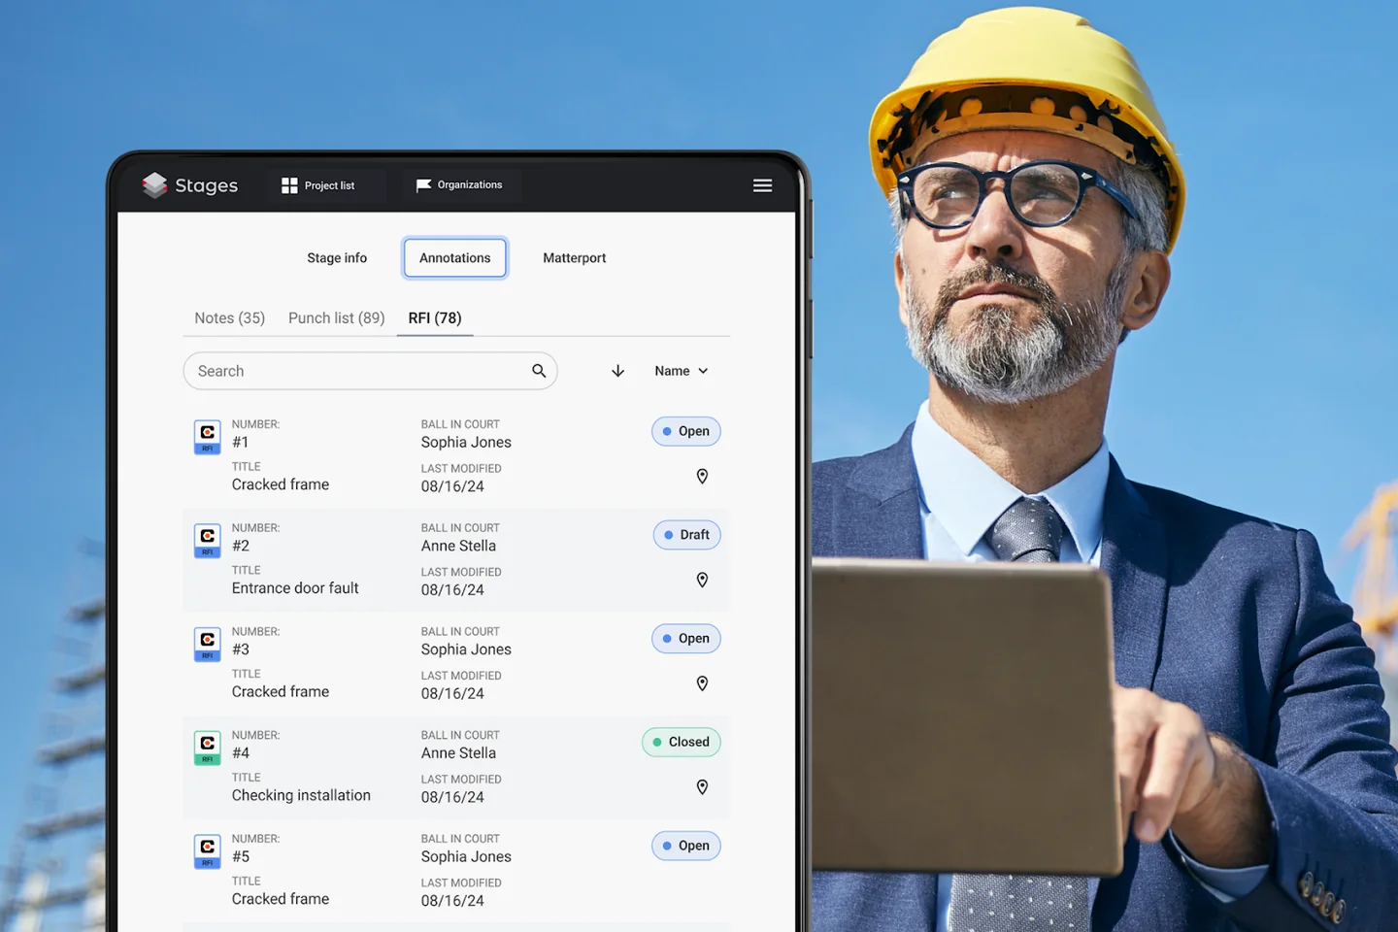The width and height of the screenshot is (1398, 932).
Task: Click RFI icon for item #3
Action: pyautogui.click(x=208, y=645)
